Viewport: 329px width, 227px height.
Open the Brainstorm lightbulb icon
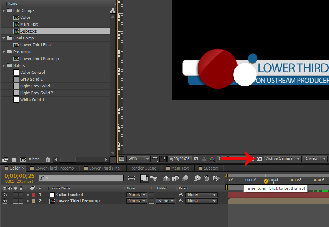point(197,178)
